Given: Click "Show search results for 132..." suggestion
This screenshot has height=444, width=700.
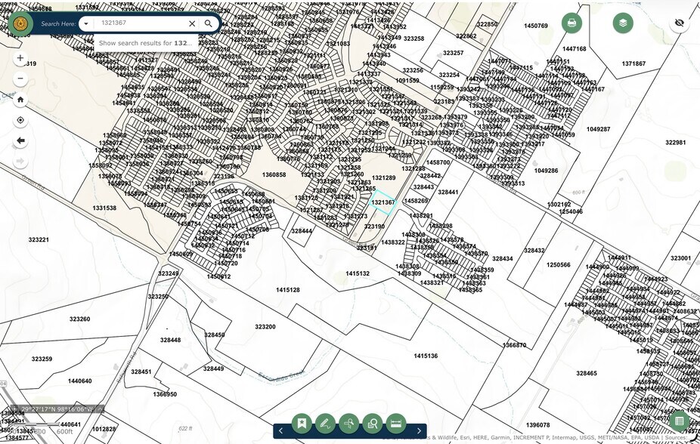Looking at the screenshot, I should (145, 43).
